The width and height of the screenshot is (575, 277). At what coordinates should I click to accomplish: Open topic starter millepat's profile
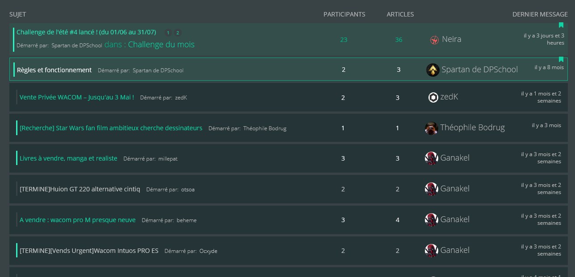click(x=168, y=159)
